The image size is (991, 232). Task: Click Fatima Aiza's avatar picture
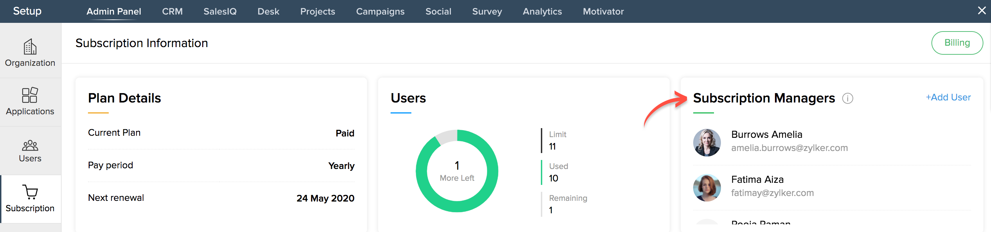click(707, 187)
